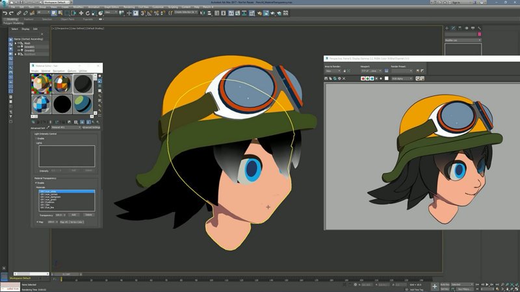The width and height of the screenshot is (520, 292).
Task: Enable the red channel in render window
Action: coord(363,79)
